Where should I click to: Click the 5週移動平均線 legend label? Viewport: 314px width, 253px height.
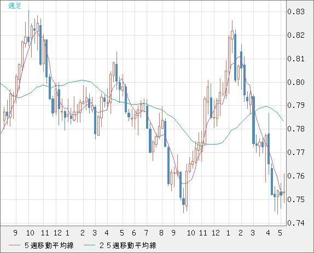click(49, 245)
